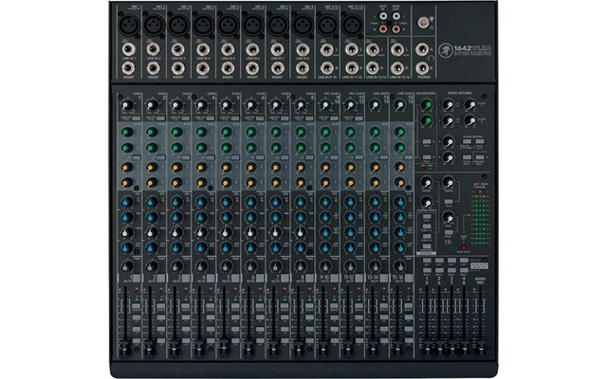Click the channel 7 PAN knob
Screen dimensions: 607x379
276,266
